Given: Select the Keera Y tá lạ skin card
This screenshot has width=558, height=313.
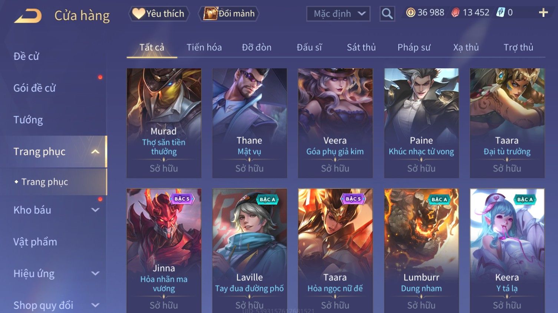Looking at the screenshot, I should click(x=507, y=251).
